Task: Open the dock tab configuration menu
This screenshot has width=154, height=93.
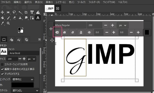Action: tap(39, 39)
